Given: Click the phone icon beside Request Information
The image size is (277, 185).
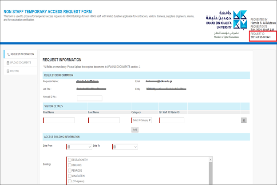Looking at the screenshot, I should pyautogui.click(x=8, y=54).
